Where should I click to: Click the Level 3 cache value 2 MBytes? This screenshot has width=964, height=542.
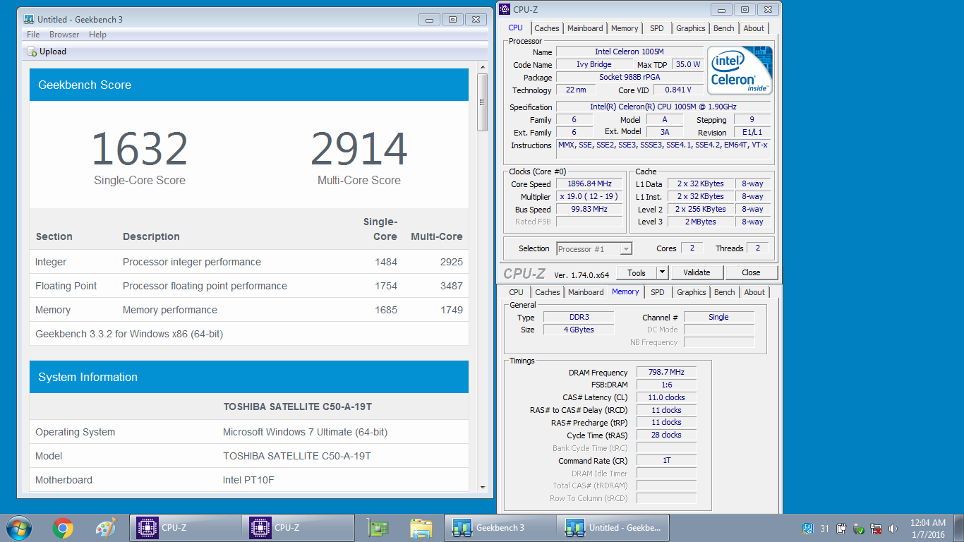click(701, 222)
